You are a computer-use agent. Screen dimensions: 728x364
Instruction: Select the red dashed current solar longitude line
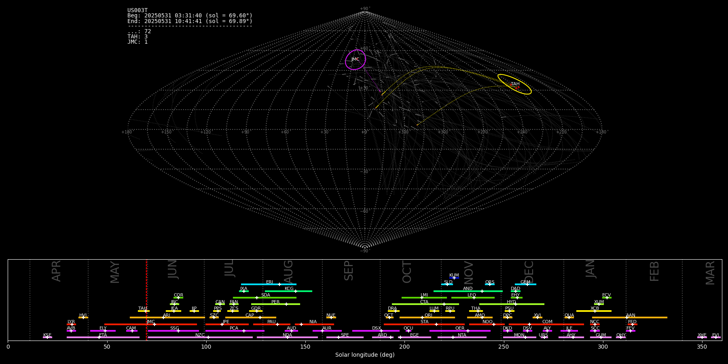point(146,300)
